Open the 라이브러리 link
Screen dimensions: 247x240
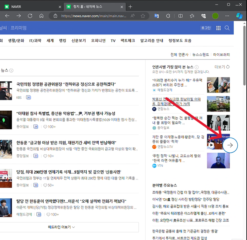tap(221, 55)
